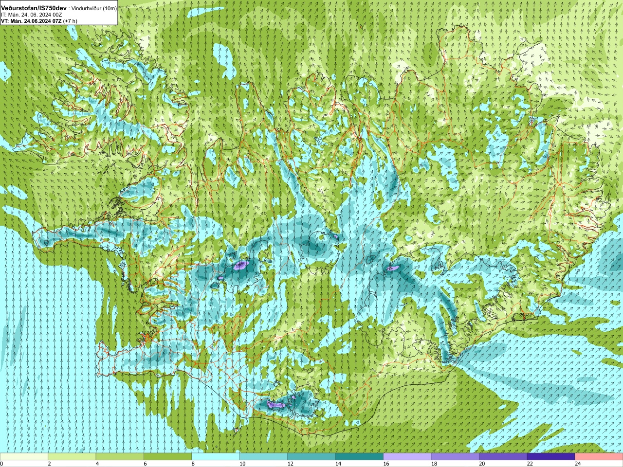Click legend scale number 14

click(x=338, y=464)
